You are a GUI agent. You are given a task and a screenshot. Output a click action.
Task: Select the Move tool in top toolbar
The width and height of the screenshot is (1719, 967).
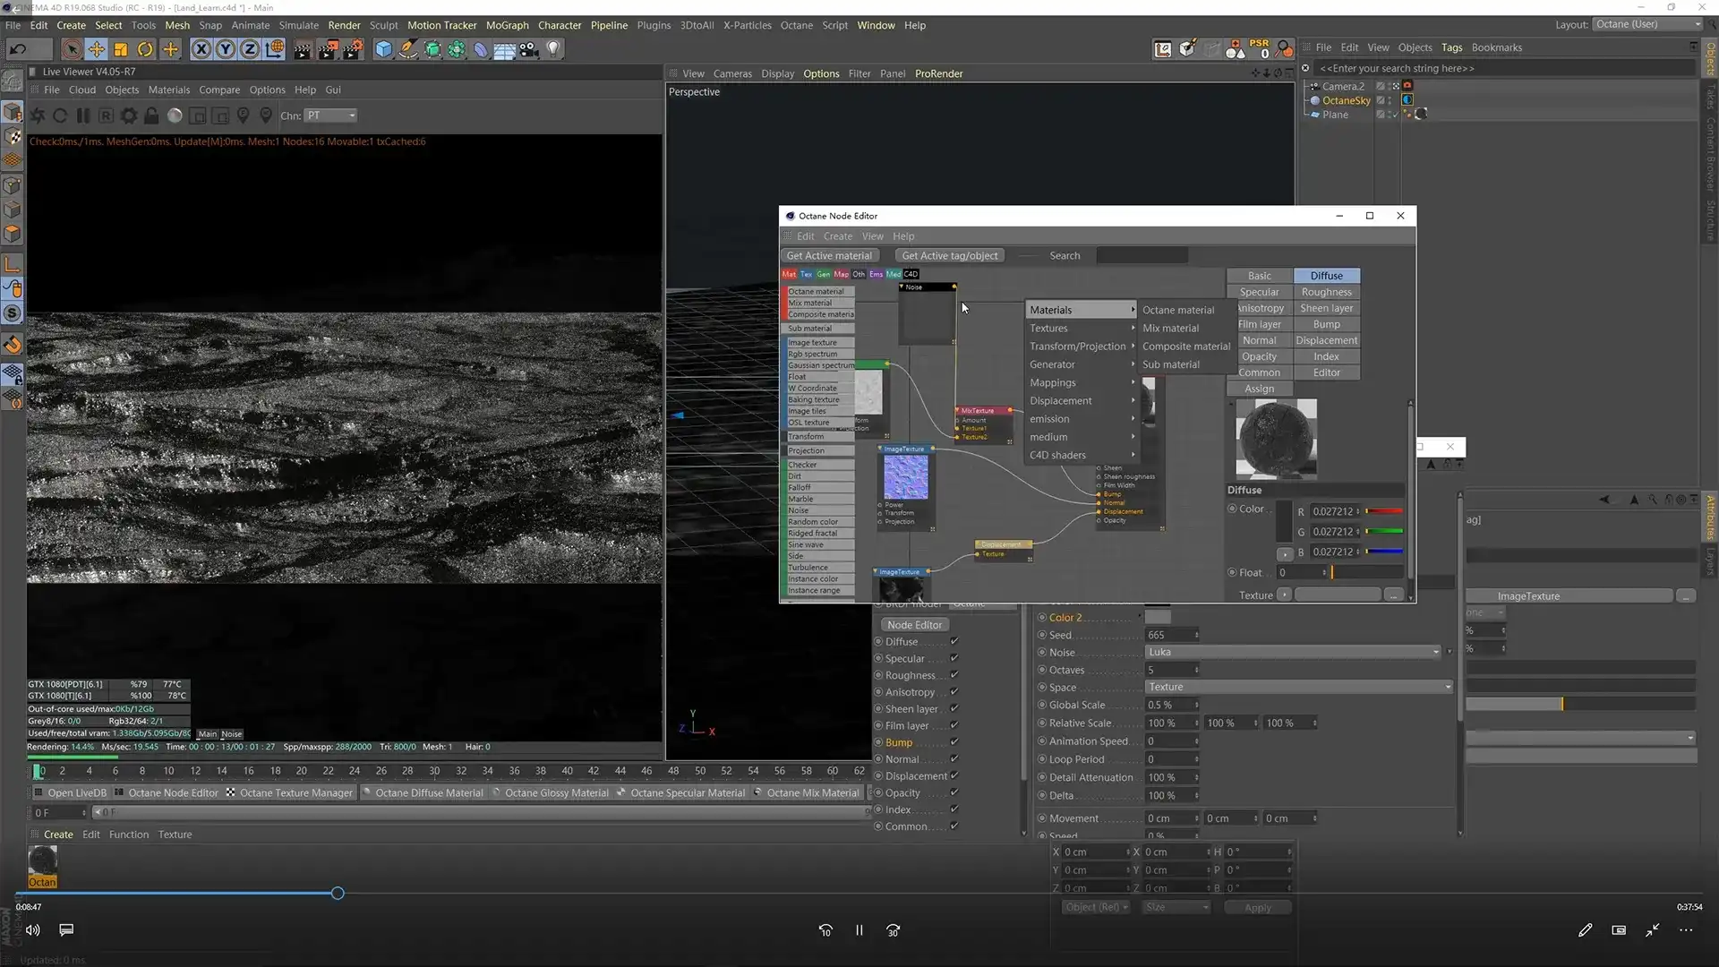tap(96, 49)
